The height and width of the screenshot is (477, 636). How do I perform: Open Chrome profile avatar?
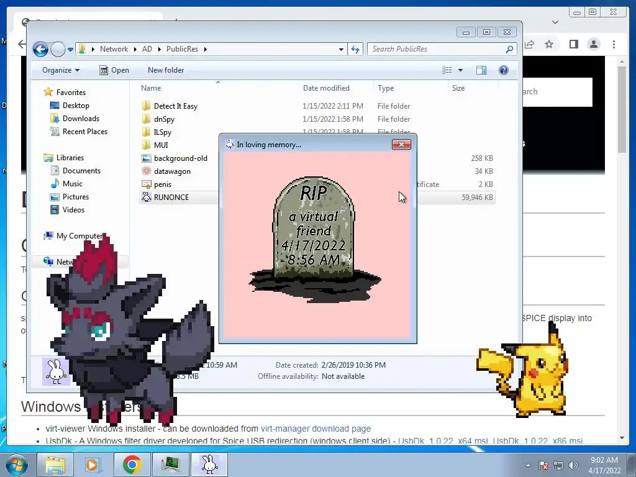click(x=593, y=44)
